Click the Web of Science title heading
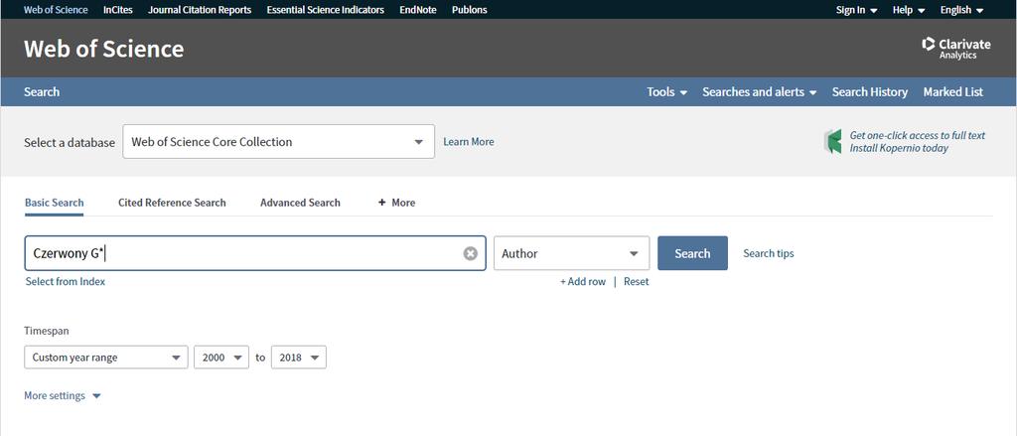Image resolution: width=1017 pixels, height=436 pixels. tap(103, 49)
